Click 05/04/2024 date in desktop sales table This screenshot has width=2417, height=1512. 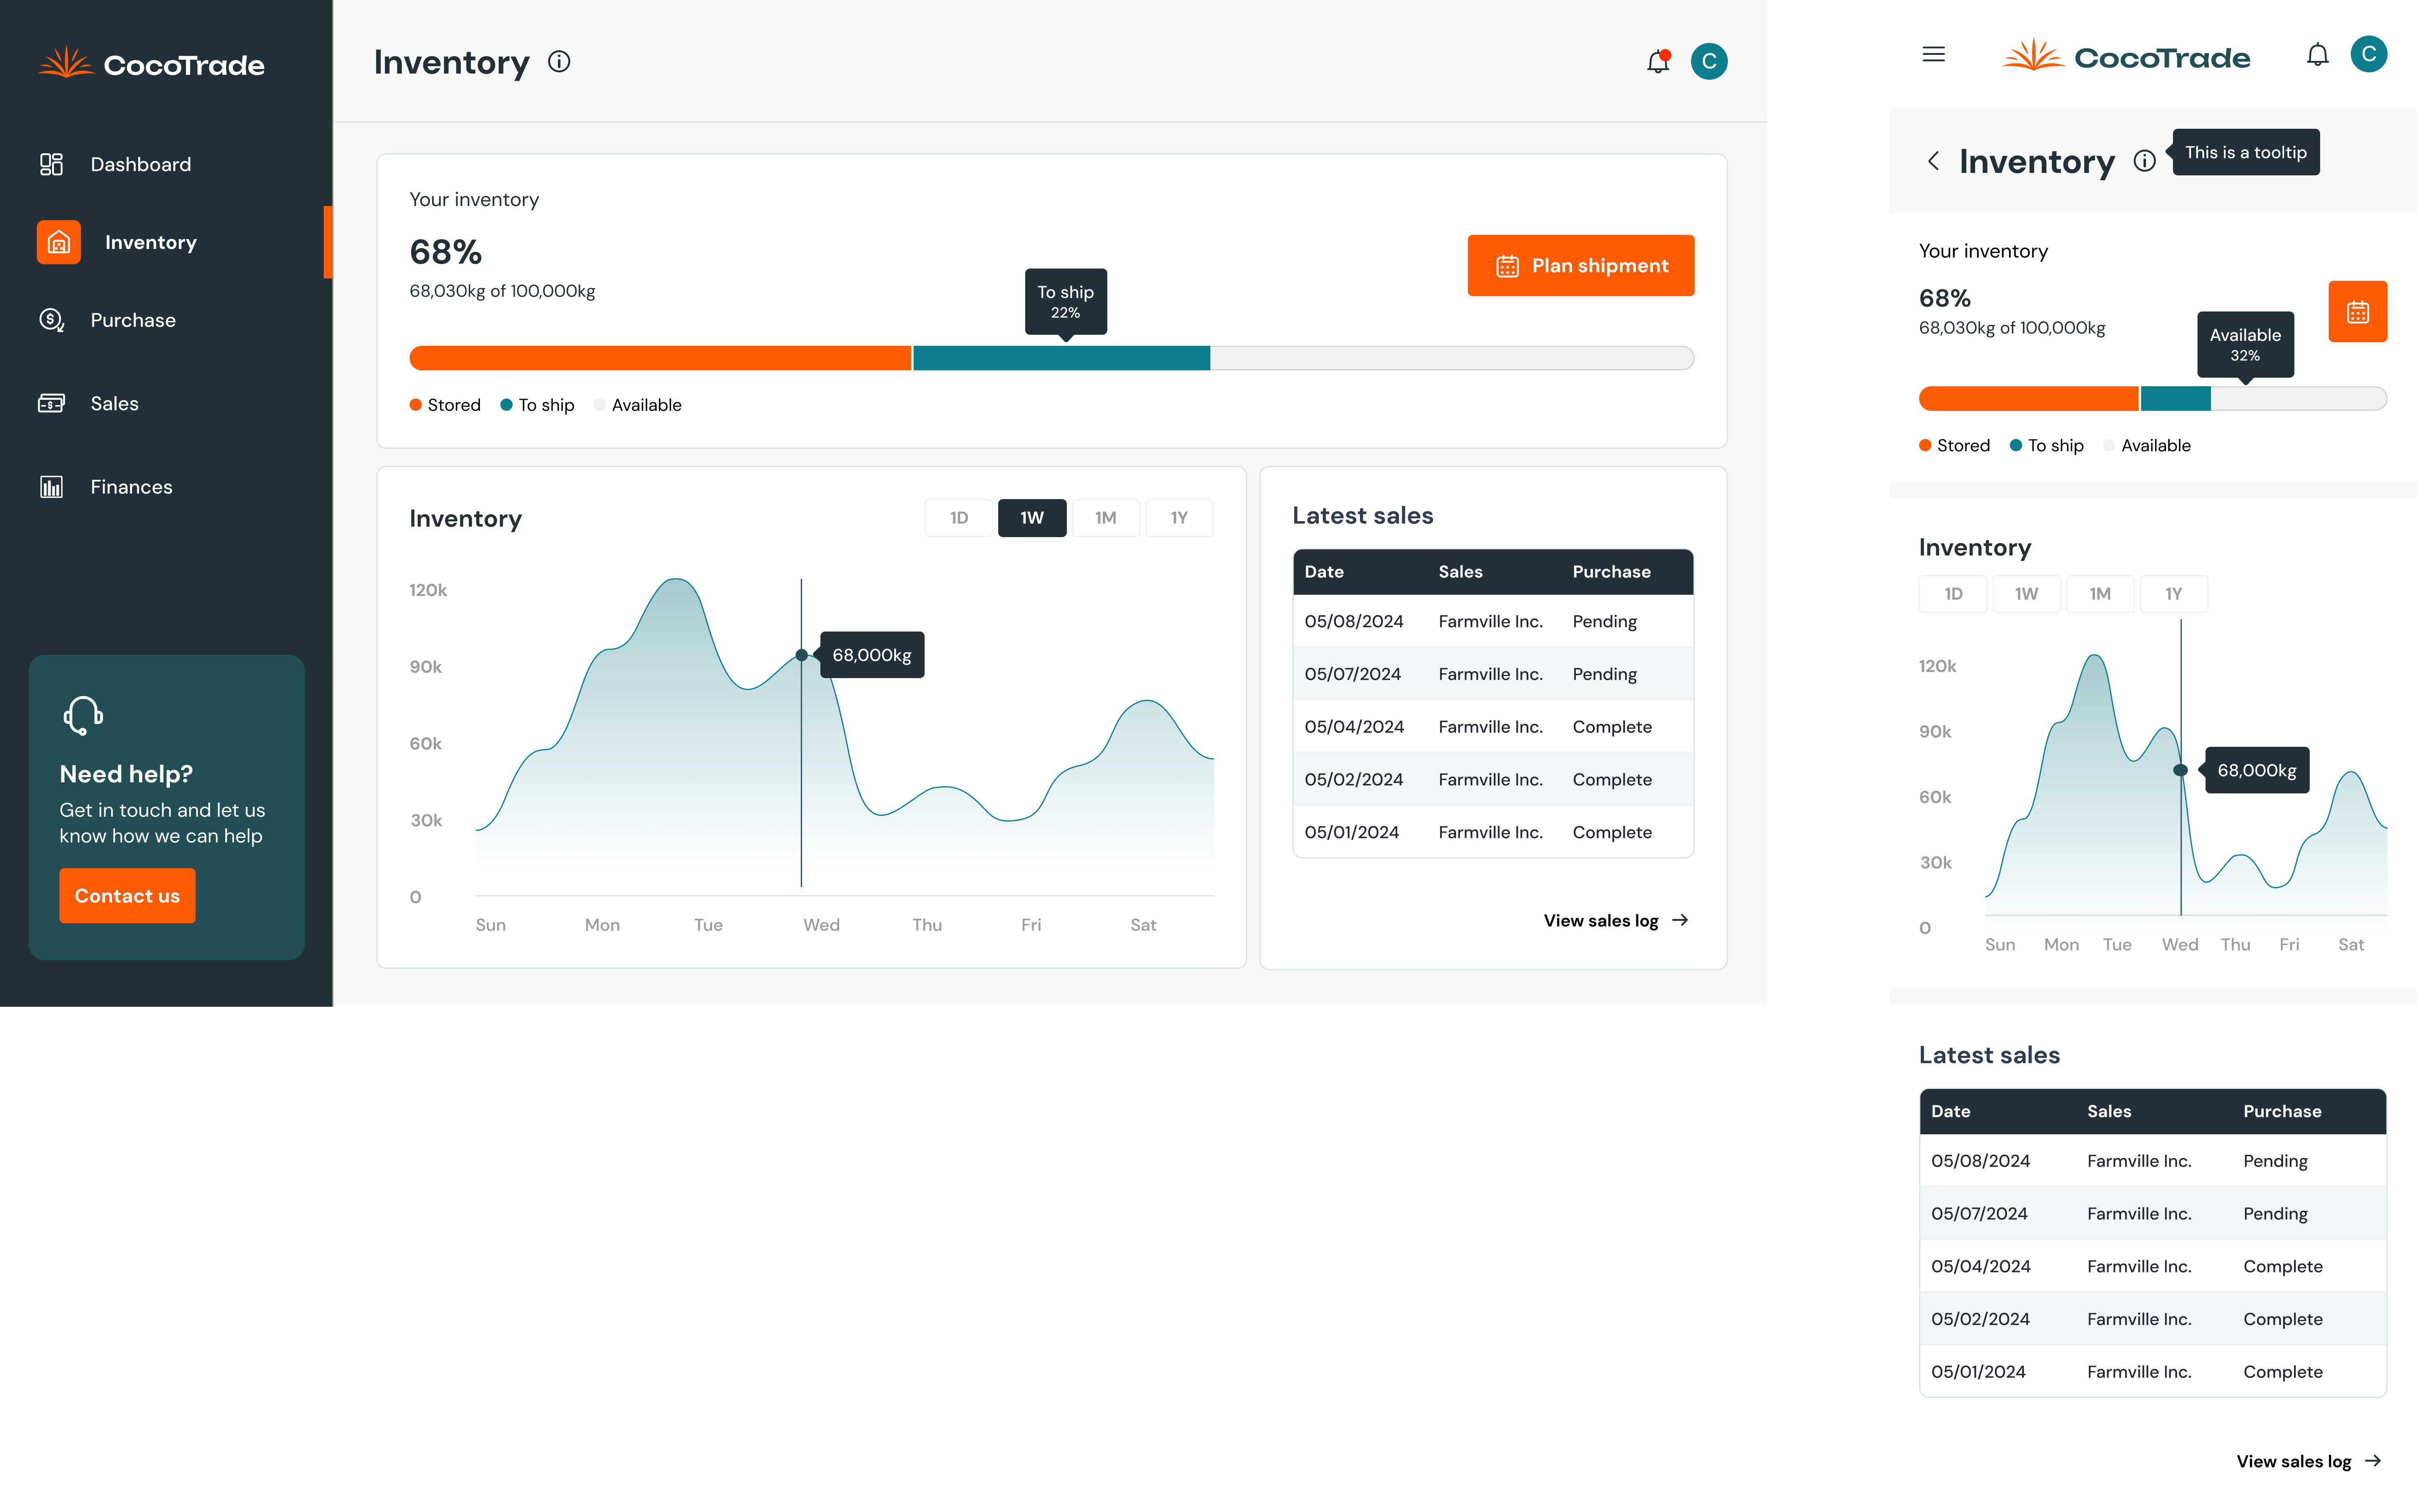pos(1354,727)
